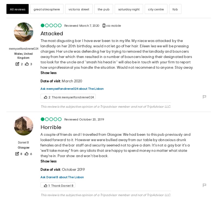The image size is (216, 198).
Task: Collapse the 'Horrible' review with Show less
Action: [x=49, y=161]
